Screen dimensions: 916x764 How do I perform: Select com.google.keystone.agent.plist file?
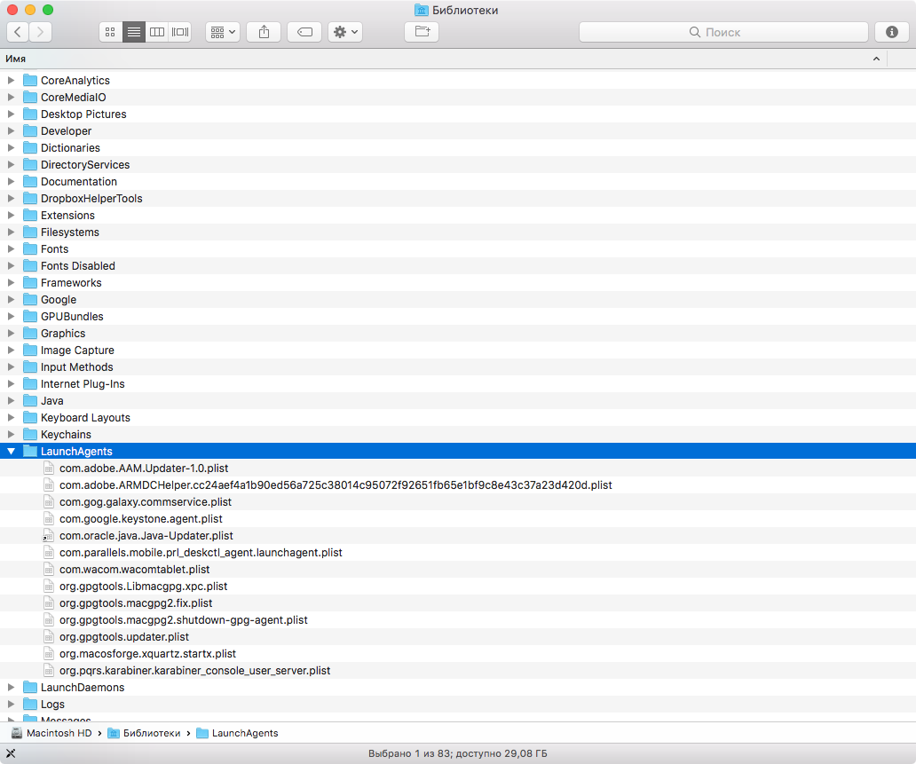(140, 519)
